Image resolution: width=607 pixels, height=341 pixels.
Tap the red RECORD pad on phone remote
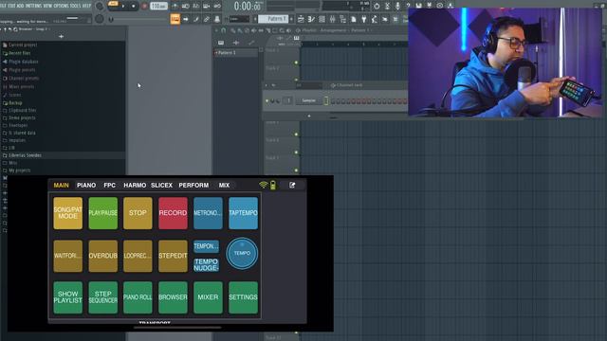(173, 213)
